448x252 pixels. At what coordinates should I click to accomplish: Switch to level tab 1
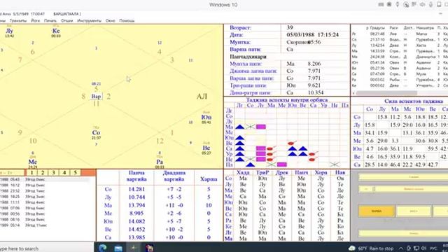pyautogui.click(x=31, y=172)
